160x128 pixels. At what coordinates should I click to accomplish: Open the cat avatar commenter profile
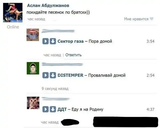[x=33, y=103]
